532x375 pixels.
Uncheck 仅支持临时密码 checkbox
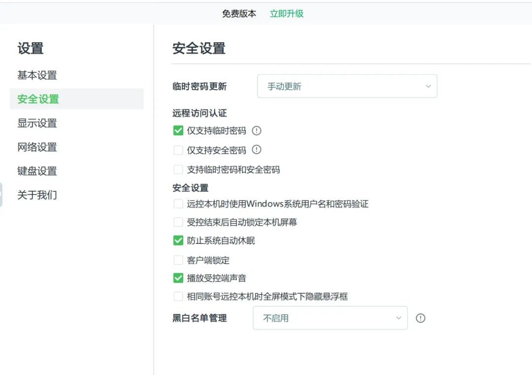(x=178, y=131)
